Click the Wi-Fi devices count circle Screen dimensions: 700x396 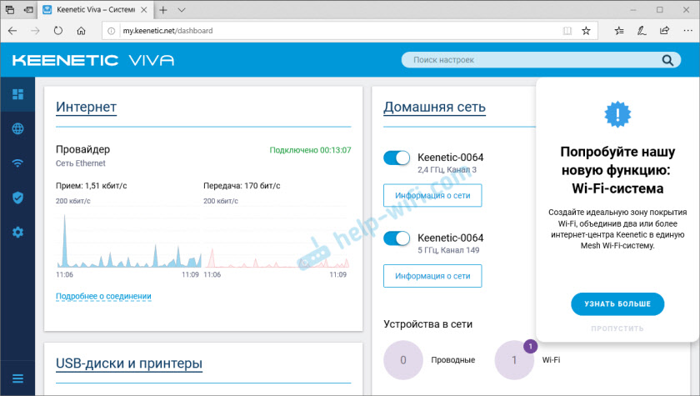[x=514, y=360]
